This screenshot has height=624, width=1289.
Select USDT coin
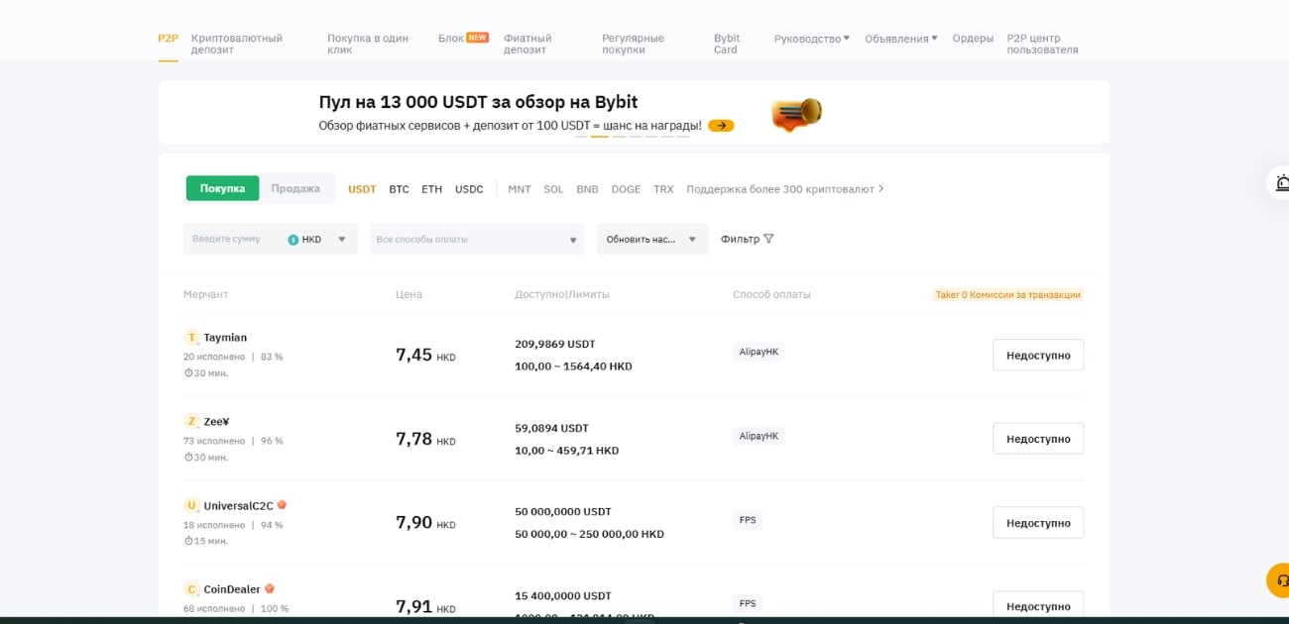click(362, 189)
